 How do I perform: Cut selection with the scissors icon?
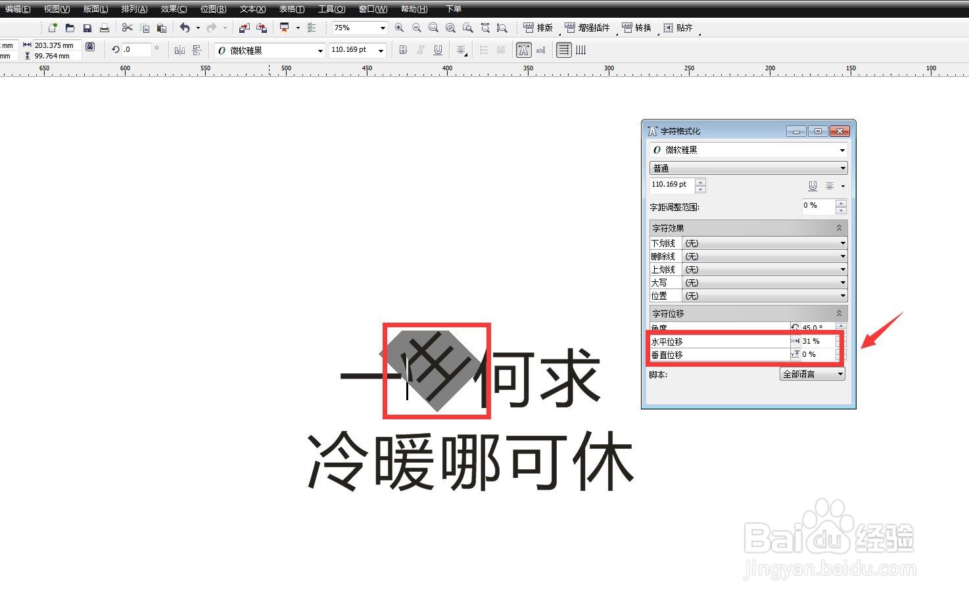128,28
